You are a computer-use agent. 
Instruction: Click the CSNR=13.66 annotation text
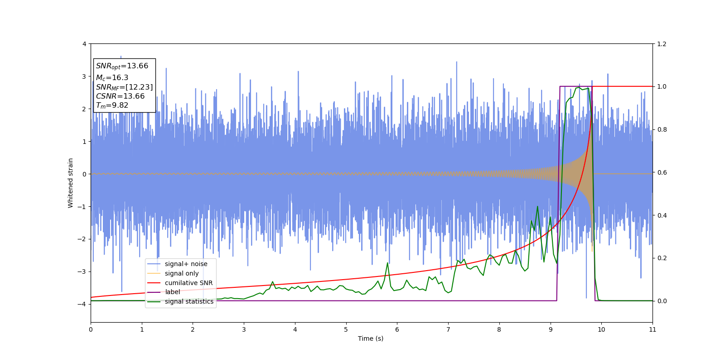point(120,96)
